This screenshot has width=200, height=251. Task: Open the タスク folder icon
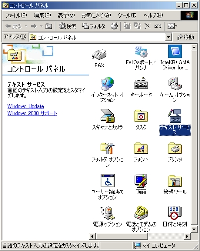141,116
